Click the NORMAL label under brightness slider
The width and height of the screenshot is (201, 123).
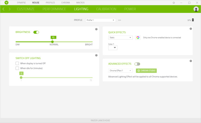point(54,44)
